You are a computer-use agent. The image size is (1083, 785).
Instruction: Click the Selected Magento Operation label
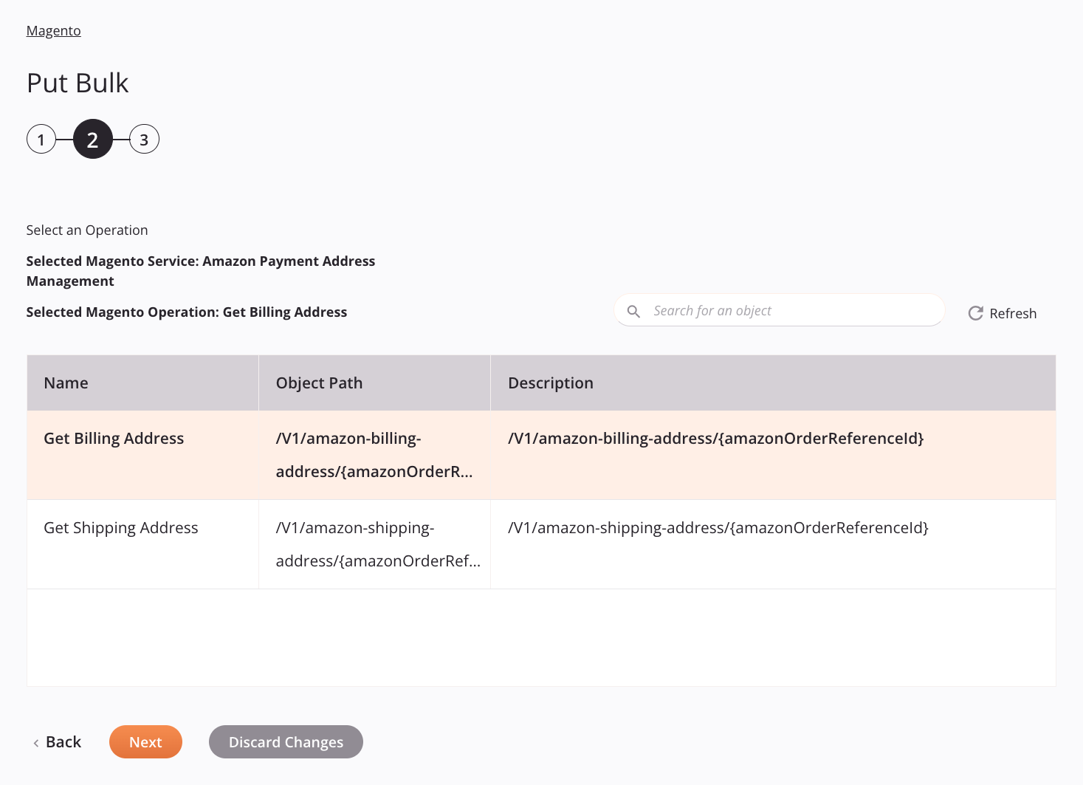187,312
